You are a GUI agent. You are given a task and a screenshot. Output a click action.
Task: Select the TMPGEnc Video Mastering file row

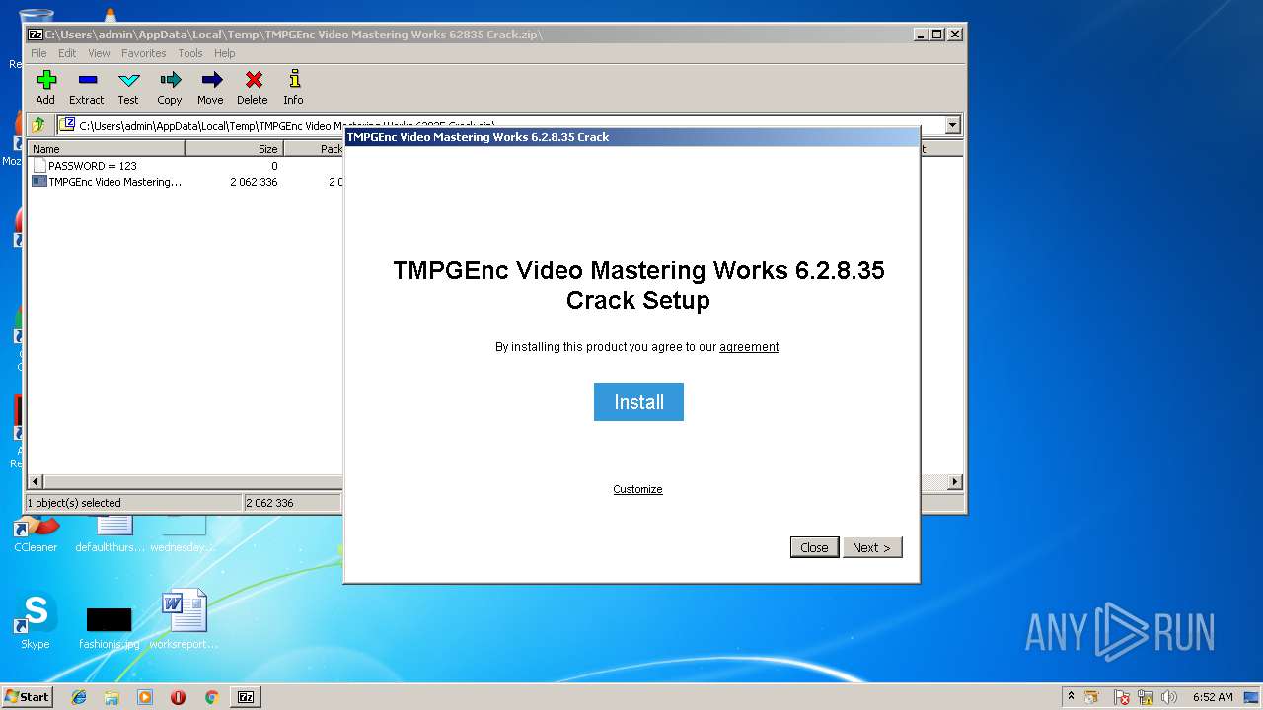pos(107,182)
